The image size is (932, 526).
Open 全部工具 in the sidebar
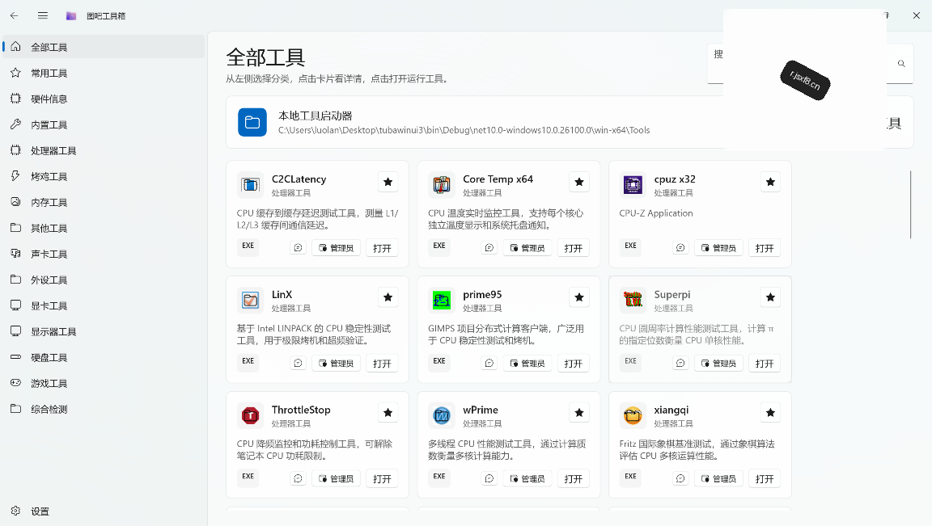tap(104, 47)
